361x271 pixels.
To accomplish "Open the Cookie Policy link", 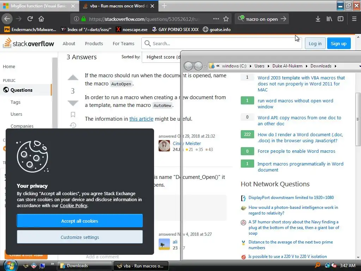I will pyautogui.click(x=73, y=206).
